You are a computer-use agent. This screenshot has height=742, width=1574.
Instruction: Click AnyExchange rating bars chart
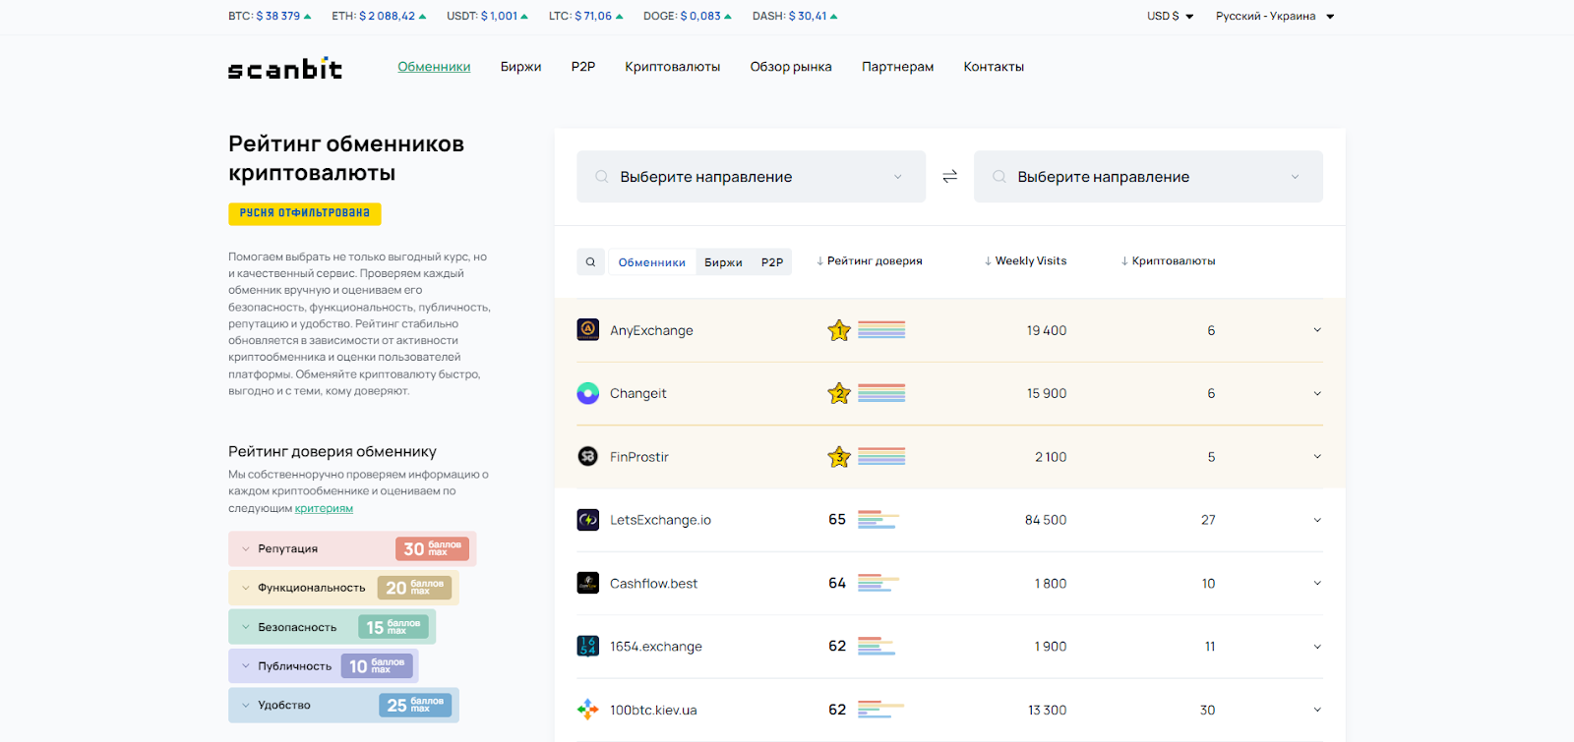(881, 330)
